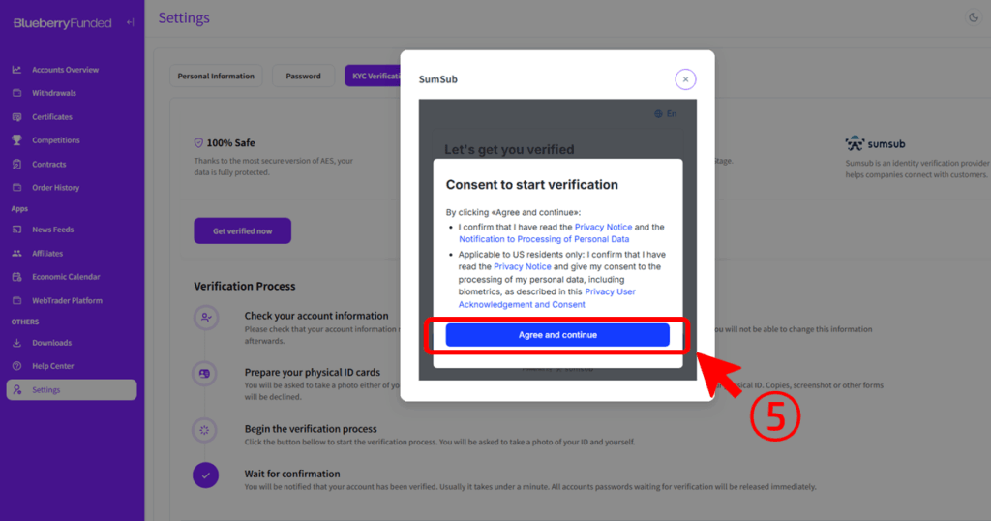Switch to the Personal Information tab
Viewport: 991px width, 521px height.
pyautogui.click(x=216, y=76)
